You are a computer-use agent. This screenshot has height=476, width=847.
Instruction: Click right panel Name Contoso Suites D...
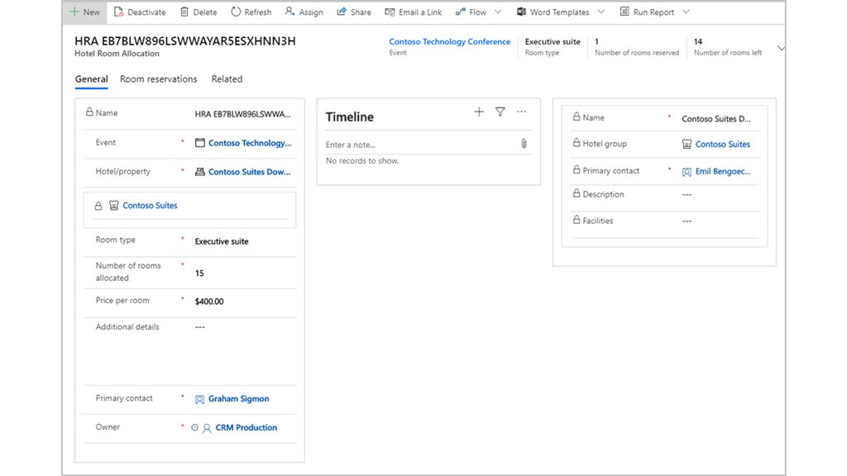(715, 119)
